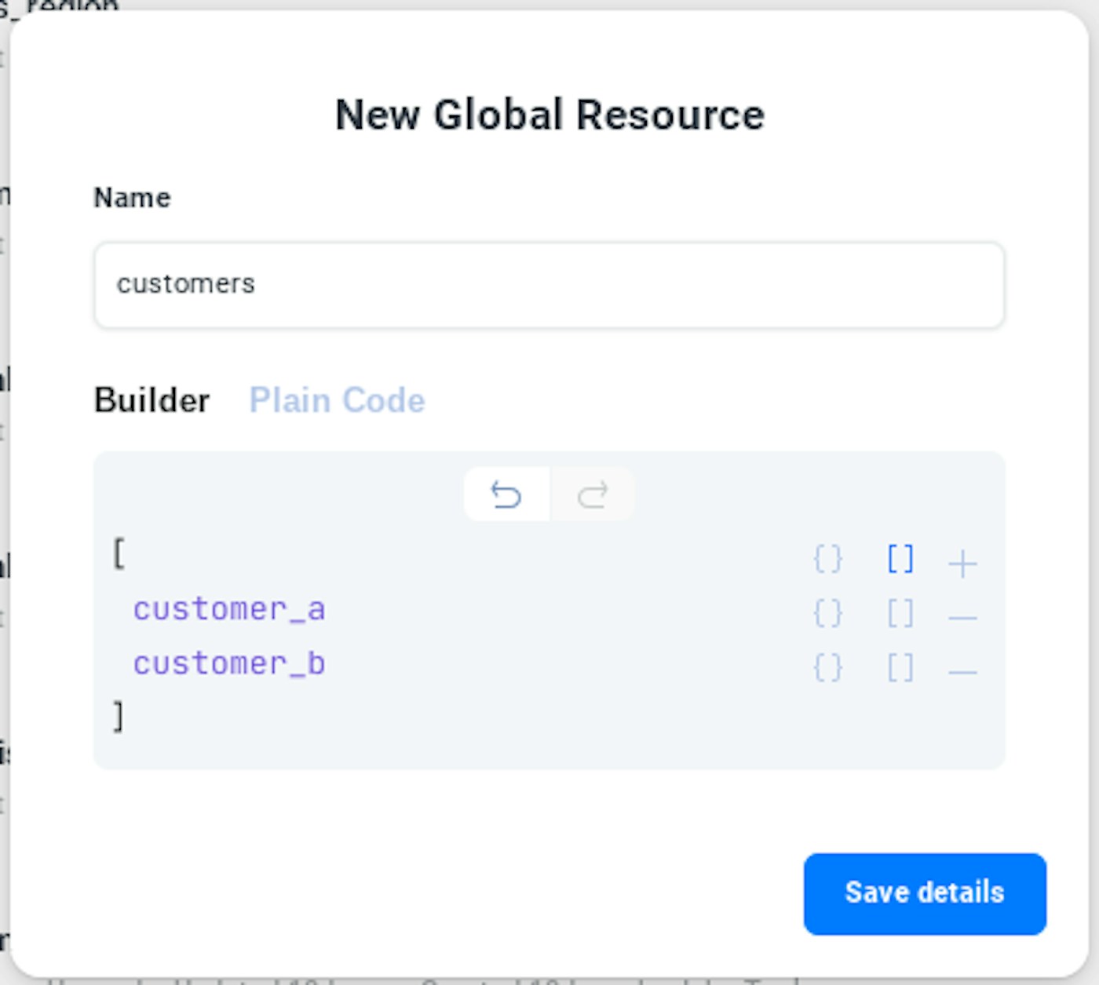Click the undo arrow icon
Viewport: 1099px width, 985px height.
point(506,494)
